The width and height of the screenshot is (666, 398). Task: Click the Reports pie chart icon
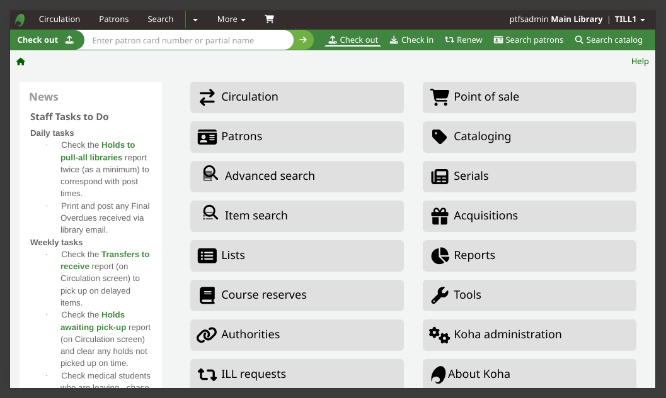(439, 255)
